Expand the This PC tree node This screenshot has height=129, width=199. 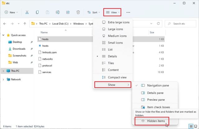(3, 71)
